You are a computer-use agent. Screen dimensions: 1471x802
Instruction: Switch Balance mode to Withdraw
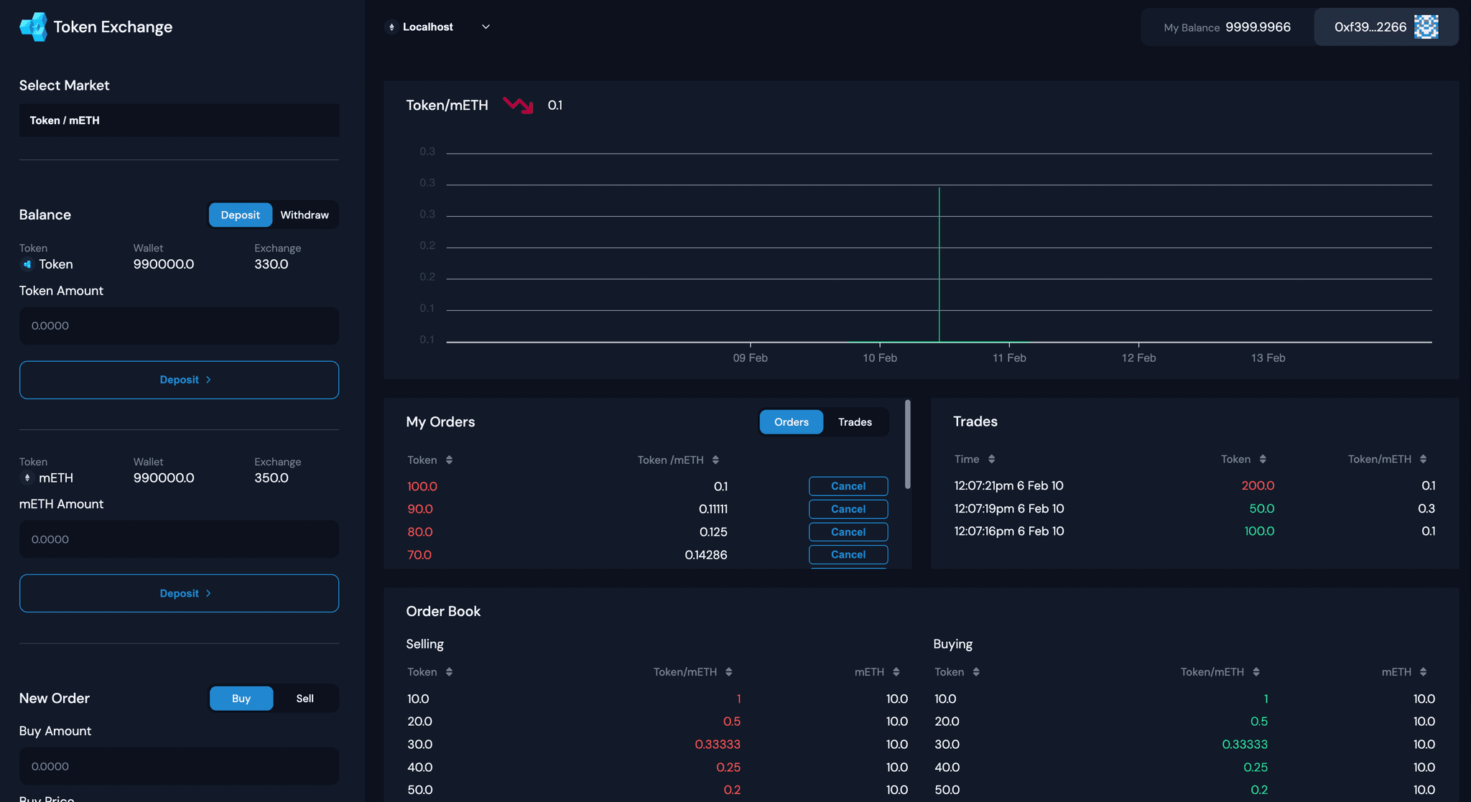click(305, 215)
